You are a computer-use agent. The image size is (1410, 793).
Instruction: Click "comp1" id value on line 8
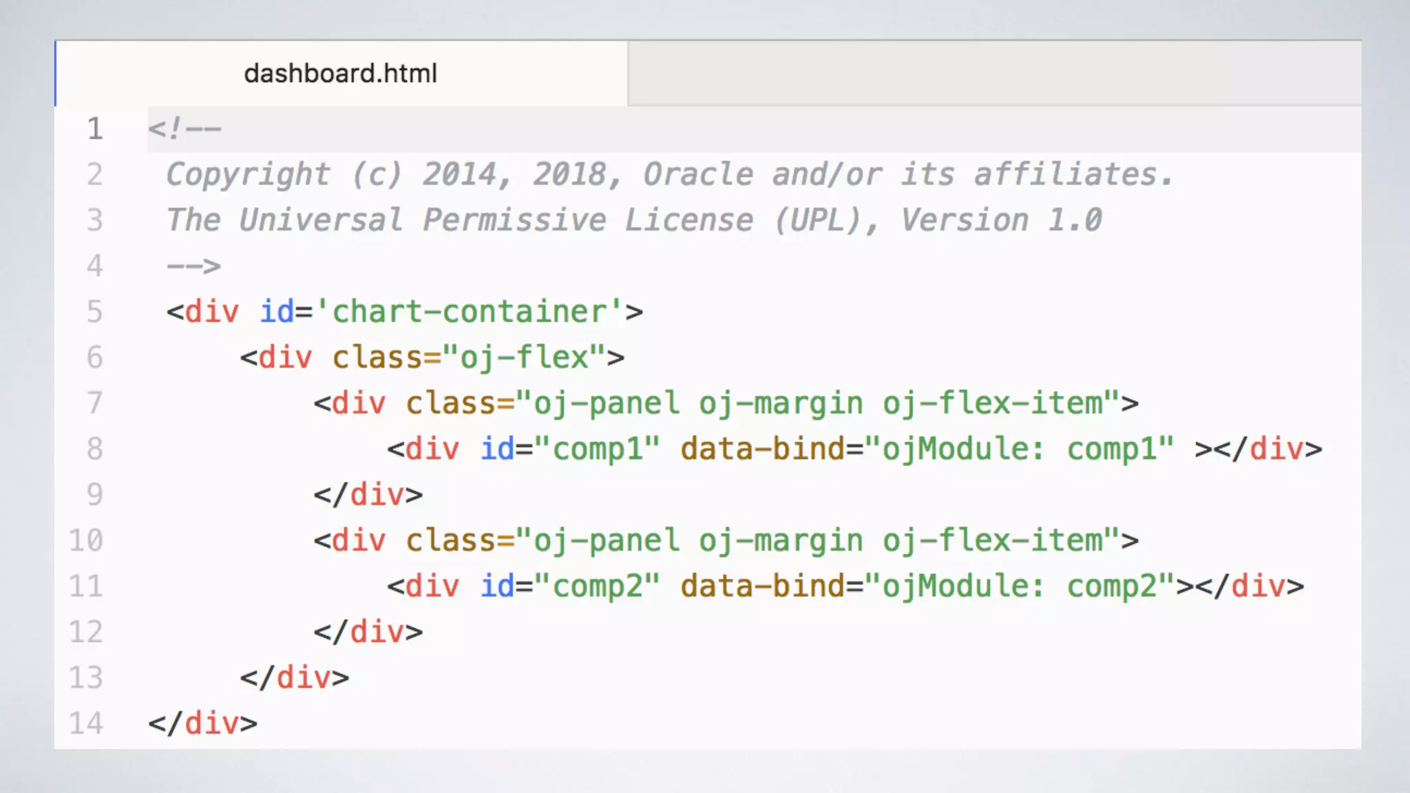[x=597, y=450]
